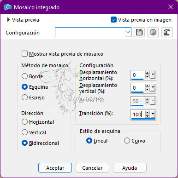The image size is (178, 178).
Task: Click the camera icon in title bar
Action: [x=8, y=7]
